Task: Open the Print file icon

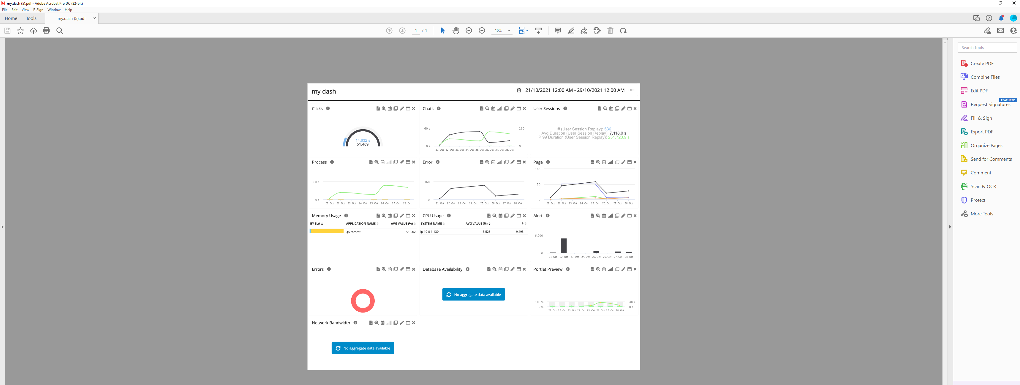Action: [46, 31]
